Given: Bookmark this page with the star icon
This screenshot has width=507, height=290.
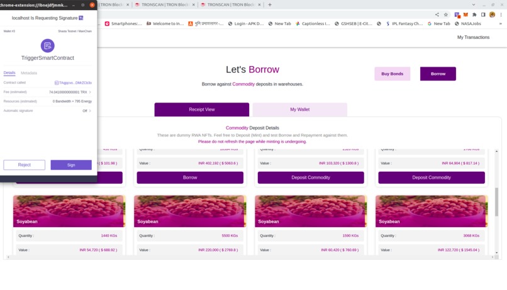Looking at the screenshot, I should tap(446, 14).
